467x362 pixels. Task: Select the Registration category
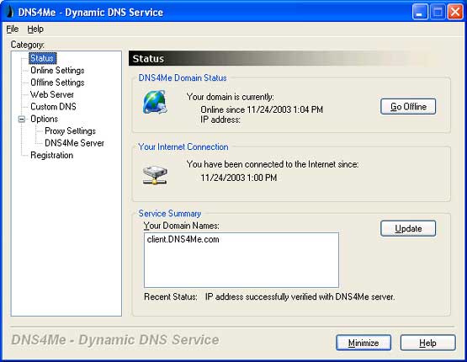[x=52, y=155]
